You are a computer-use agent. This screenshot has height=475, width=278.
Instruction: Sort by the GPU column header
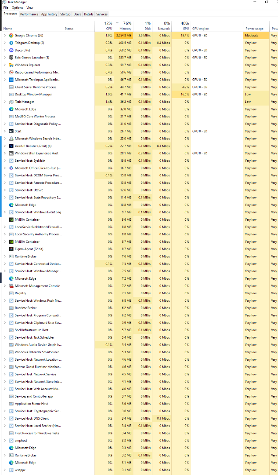pos(181,26)
